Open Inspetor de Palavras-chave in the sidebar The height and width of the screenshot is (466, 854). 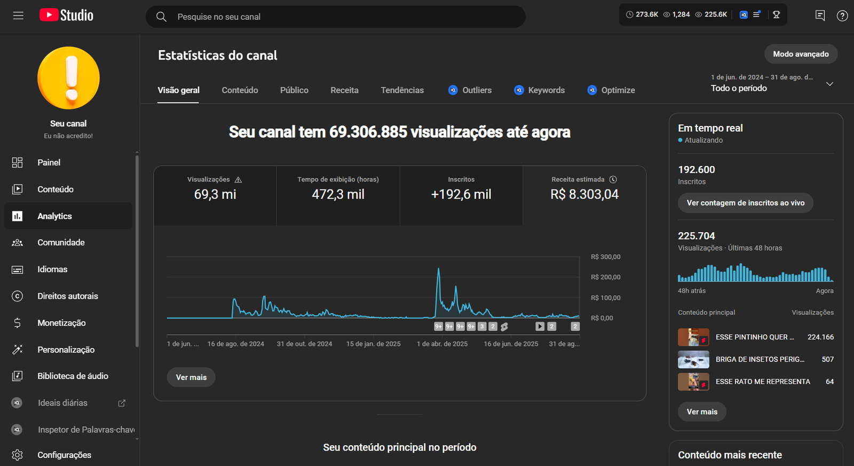coord(68,429)
